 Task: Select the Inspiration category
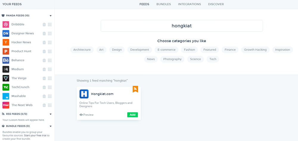283,50
